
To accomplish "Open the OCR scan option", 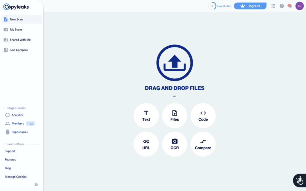I will [175, 144].
